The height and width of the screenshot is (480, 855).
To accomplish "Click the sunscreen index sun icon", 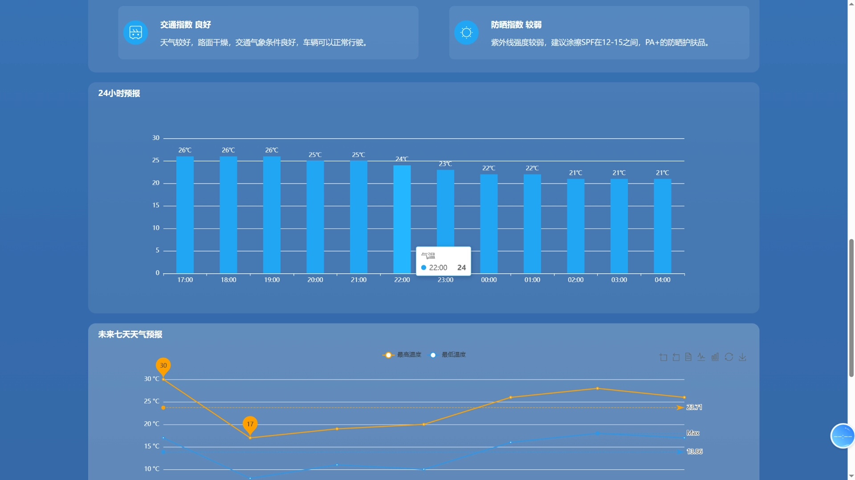I will tap(466, 32).
